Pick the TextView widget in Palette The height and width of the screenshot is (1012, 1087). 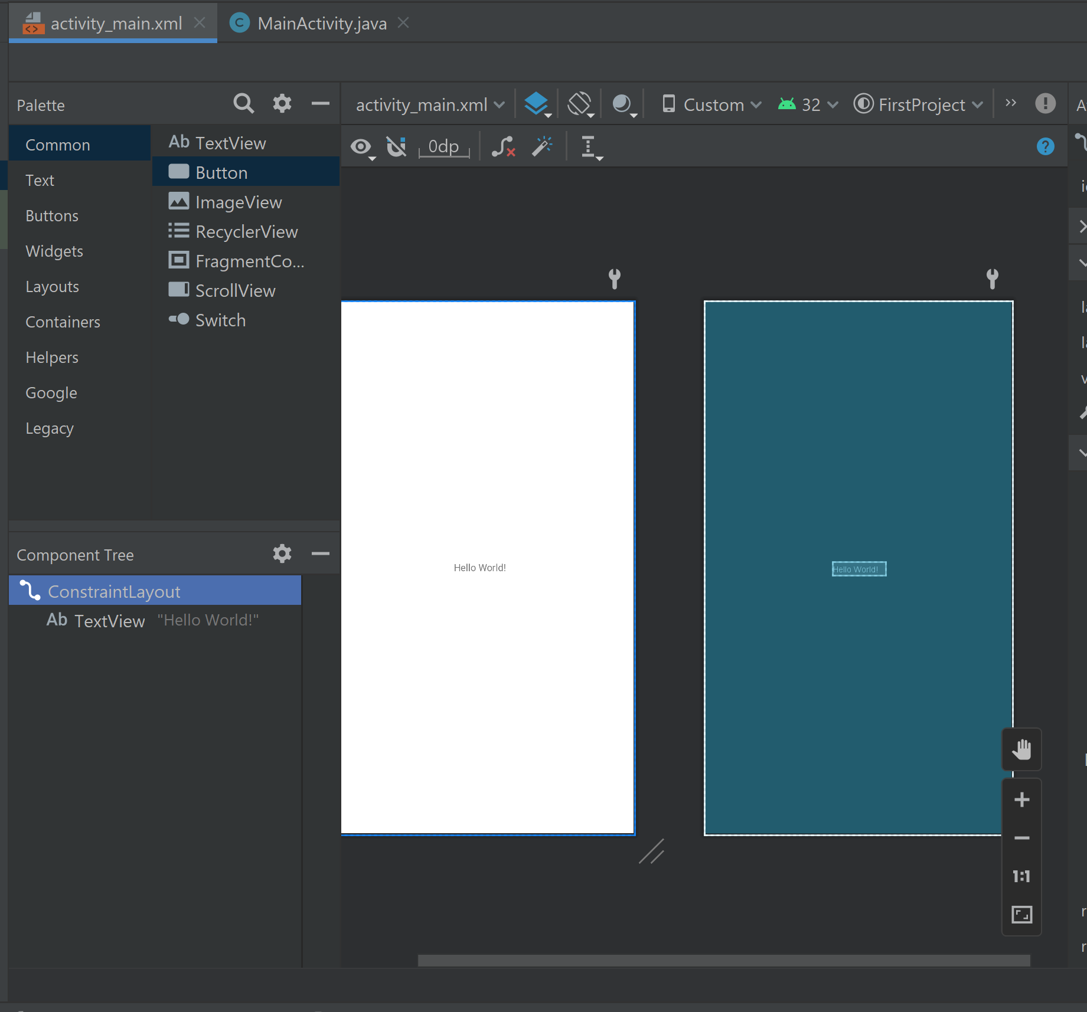[x=246, y=142]
